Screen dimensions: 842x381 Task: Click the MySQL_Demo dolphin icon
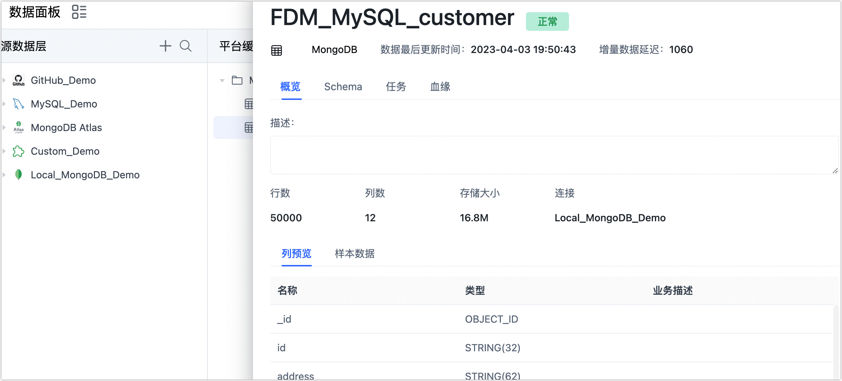(x=18, y=104)
